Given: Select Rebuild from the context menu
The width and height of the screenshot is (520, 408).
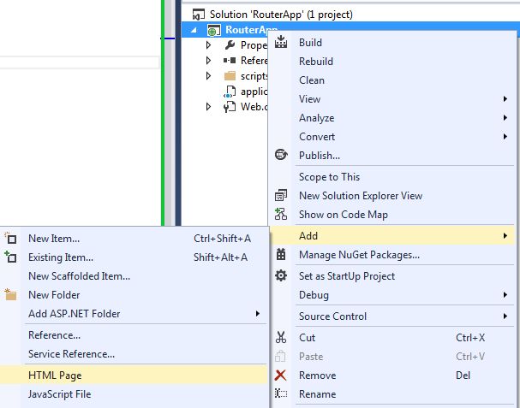Looking at the screenshot, I should point(392,62).
